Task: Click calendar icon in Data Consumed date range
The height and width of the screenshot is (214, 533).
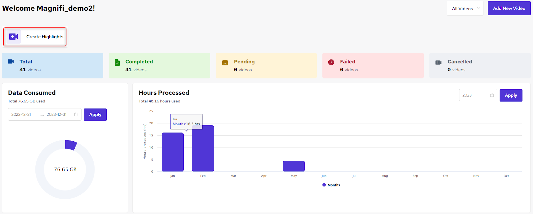Action: coord(76,114)
